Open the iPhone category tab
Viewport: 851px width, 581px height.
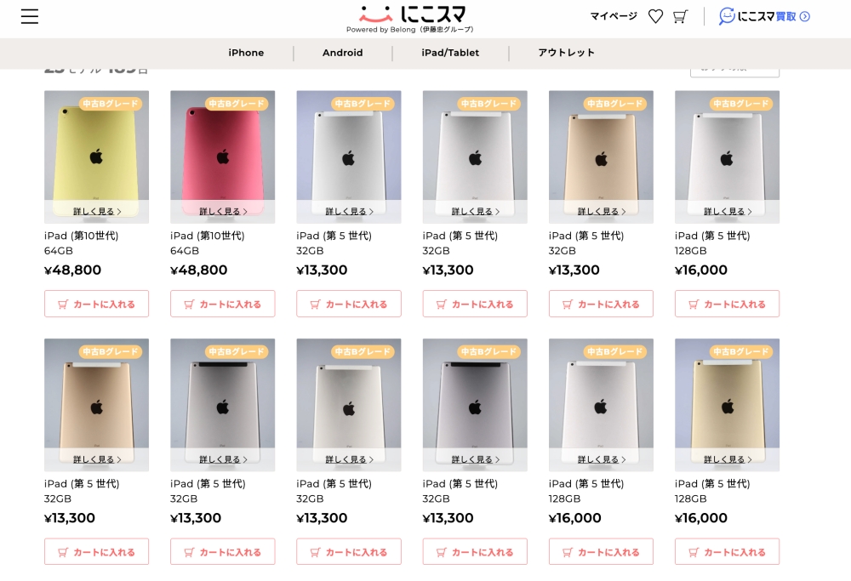pos(246,53)
